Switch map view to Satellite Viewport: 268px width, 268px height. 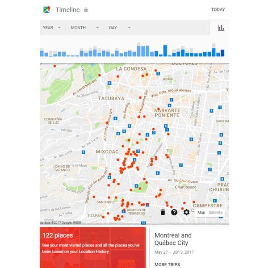215,213
